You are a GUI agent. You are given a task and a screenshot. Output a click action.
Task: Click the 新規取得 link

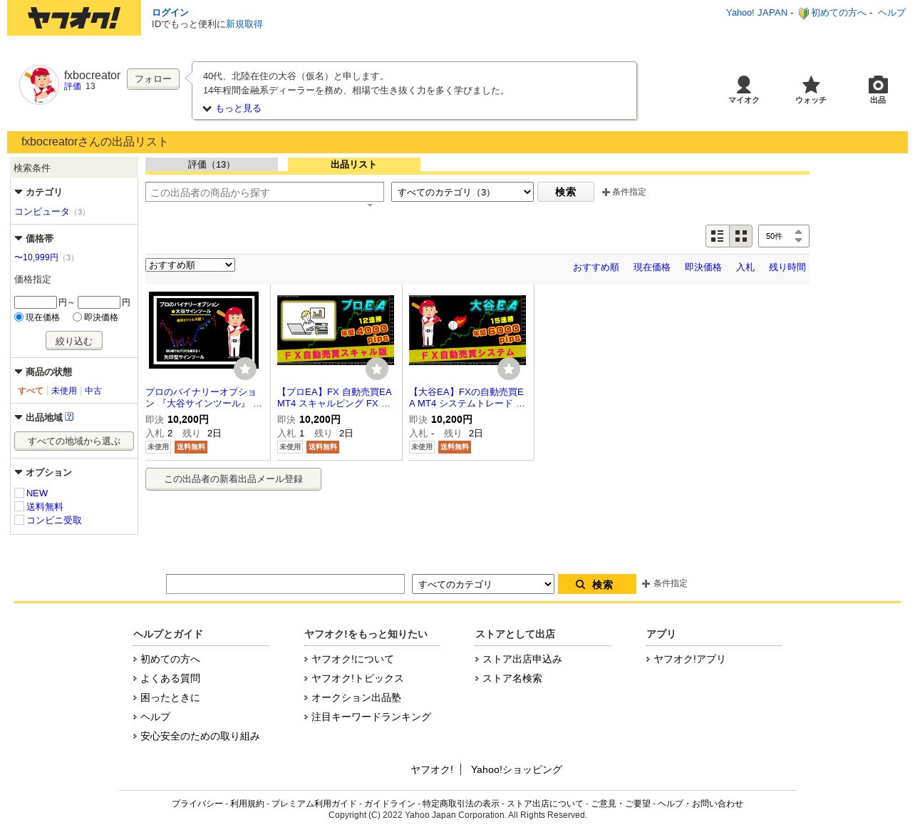click(x=244, y=24)
